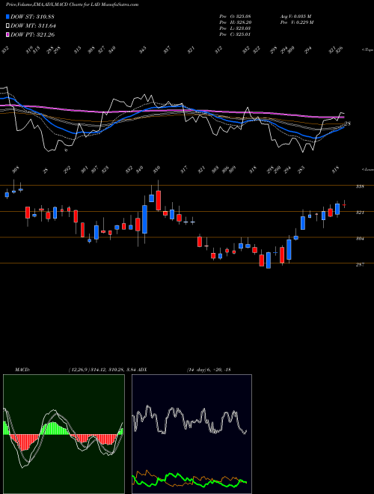
Task: Click the MACD (12,26,9) parameter values
Action: click(102, 370)
